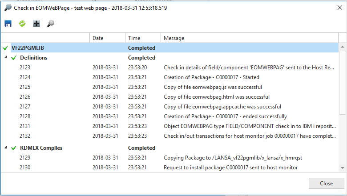The height and width of the screenshot is (196, 347).
Task: Collapse the RDMLX Compiles tree node
Action: [x=6, y=148]
